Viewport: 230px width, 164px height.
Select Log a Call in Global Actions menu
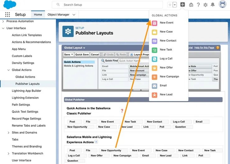point(166,59)
